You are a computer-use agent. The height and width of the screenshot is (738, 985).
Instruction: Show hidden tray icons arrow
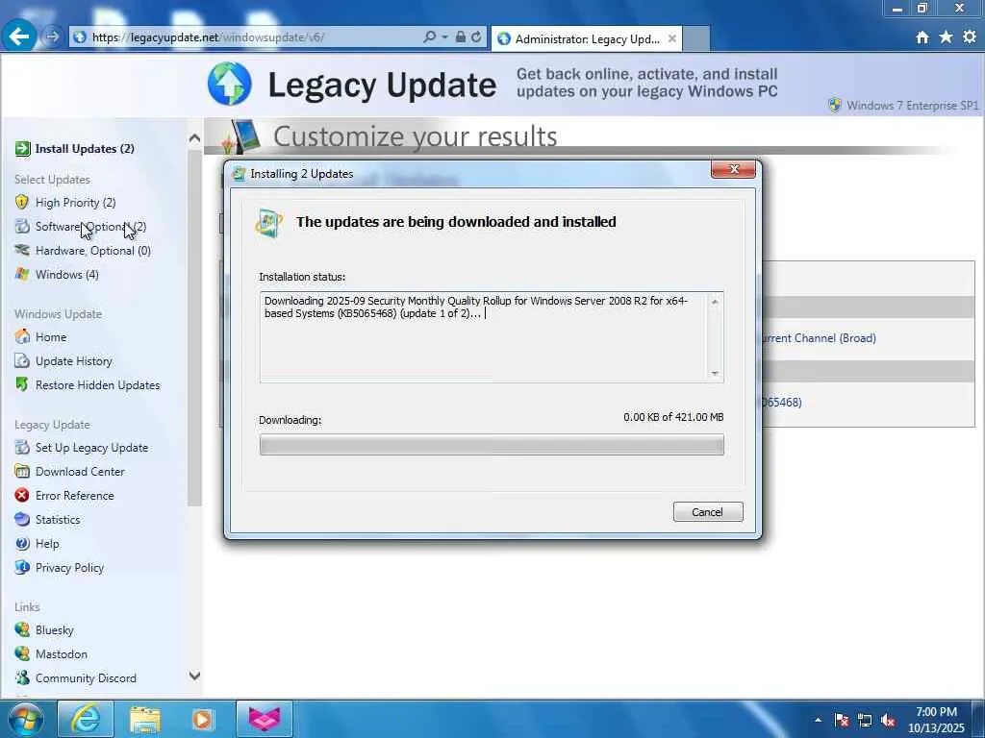tap(818, 720)
